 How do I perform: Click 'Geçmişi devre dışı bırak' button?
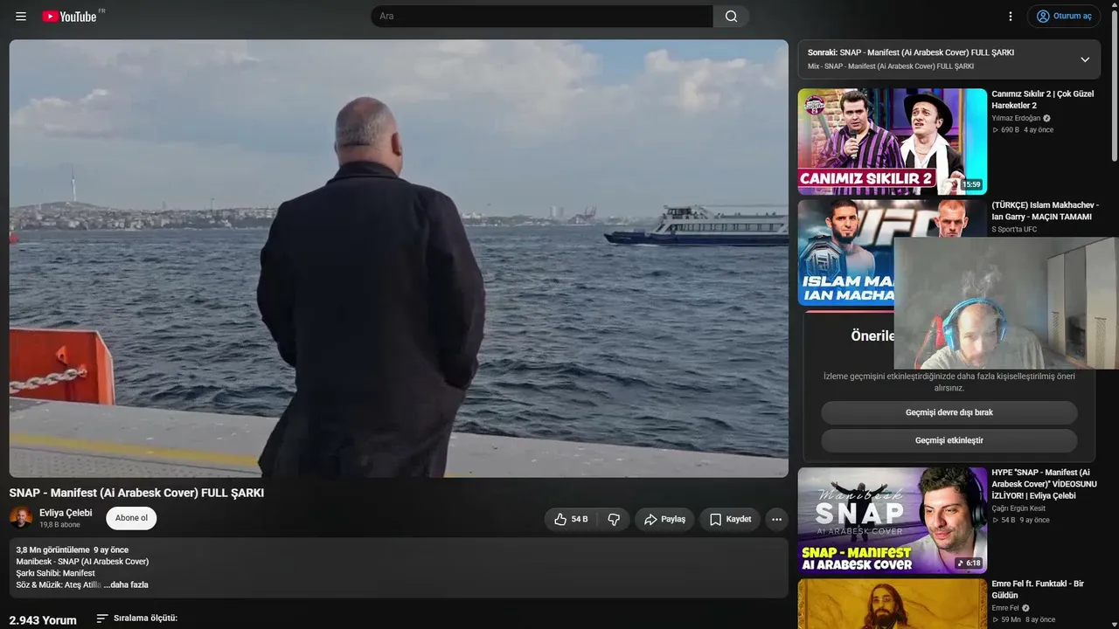click(949, 412)
